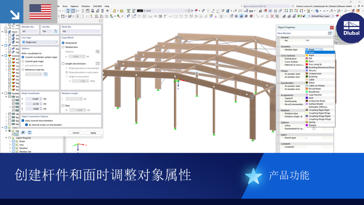Click the Cancel button

pyautogui.click(x=76, y=133)
